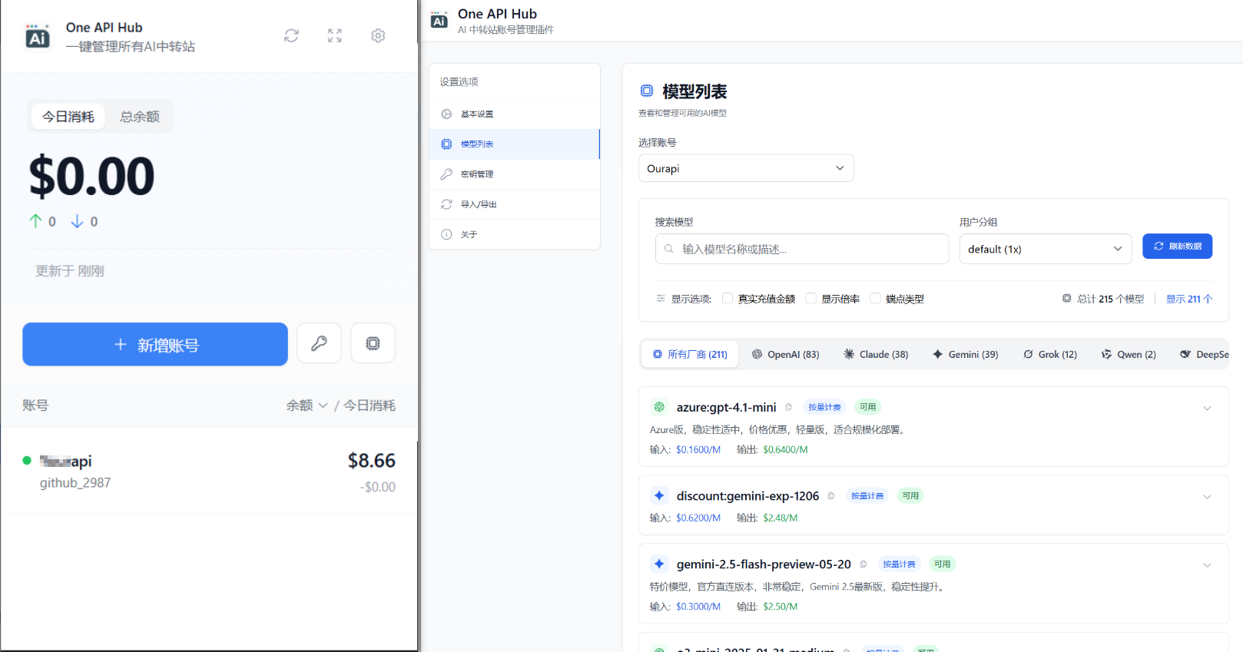The width and height of the screenshot is (1243, 652).
Task: Select the Claude (38) vendor tab
Action: (x=876, y=354)
